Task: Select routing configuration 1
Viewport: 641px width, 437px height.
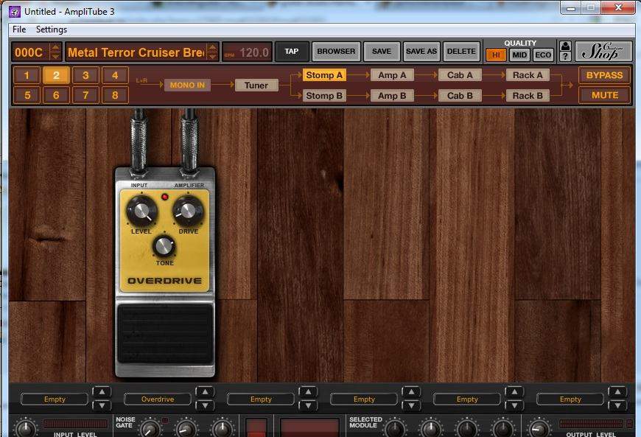Action: click(x=27, y=75)
